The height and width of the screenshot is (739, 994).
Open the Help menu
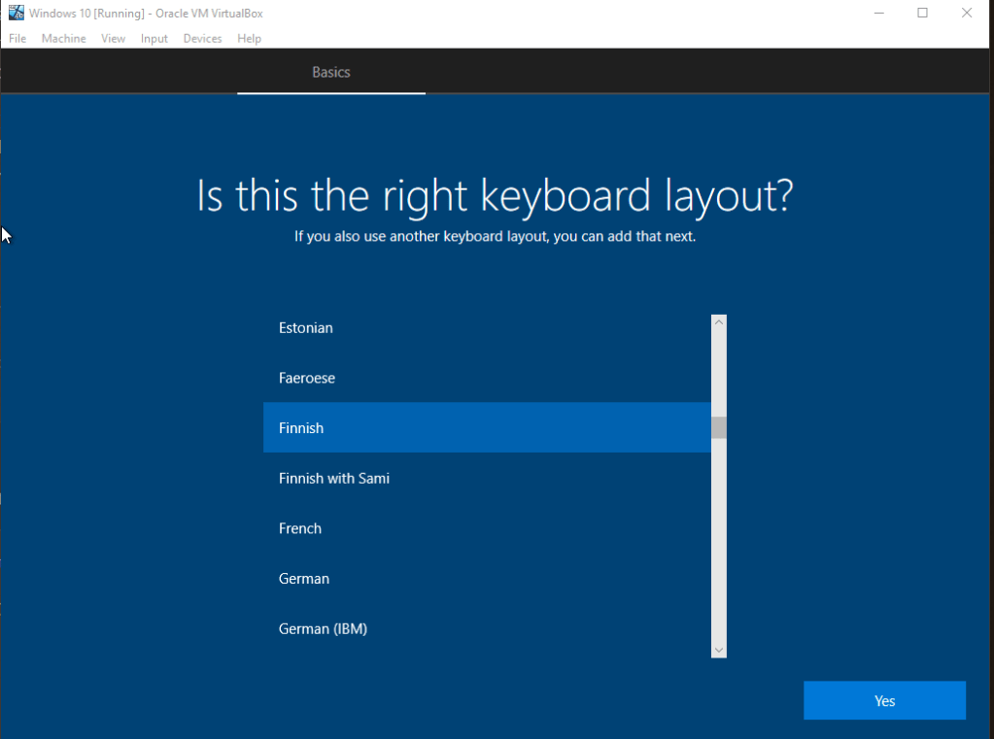click(x=249, y=39)
